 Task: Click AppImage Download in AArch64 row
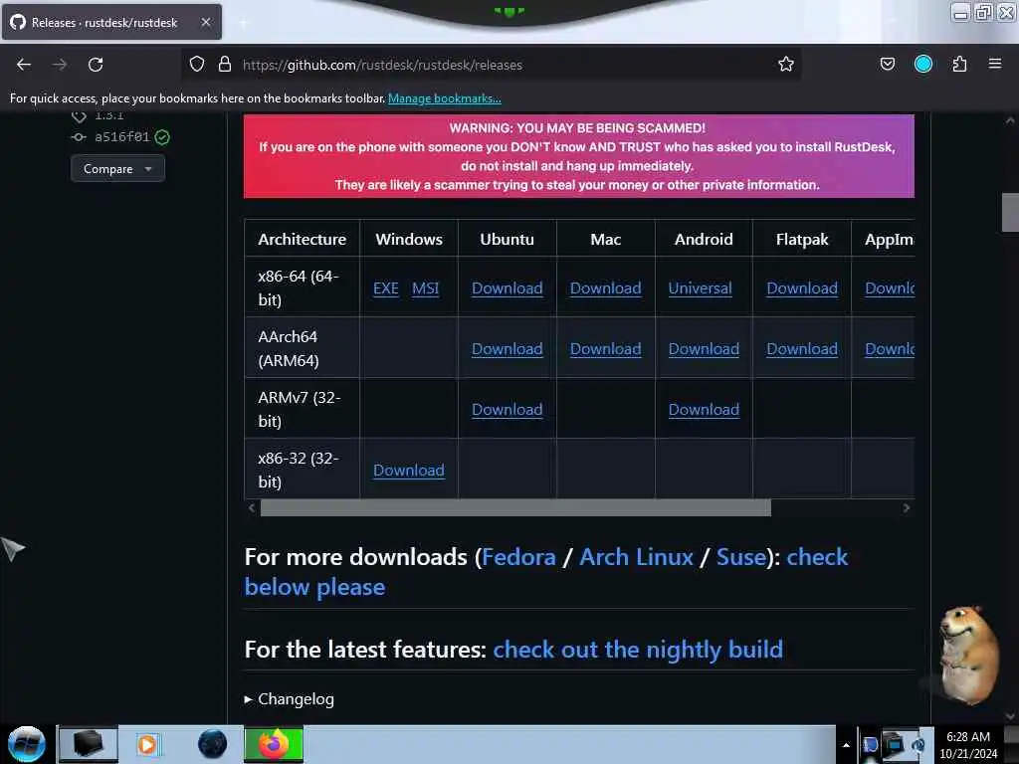[890, 349]
